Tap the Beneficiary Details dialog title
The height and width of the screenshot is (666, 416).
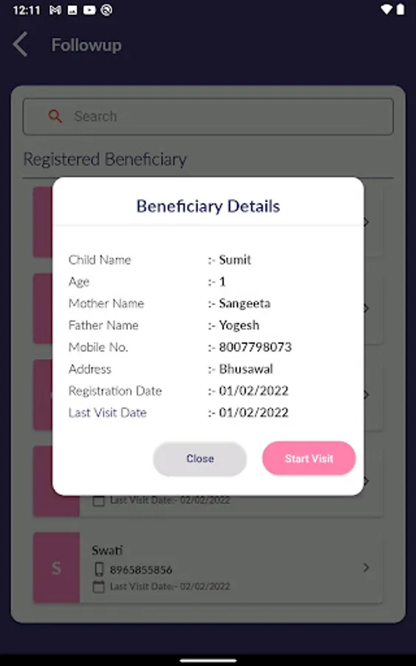click(208, 206)
